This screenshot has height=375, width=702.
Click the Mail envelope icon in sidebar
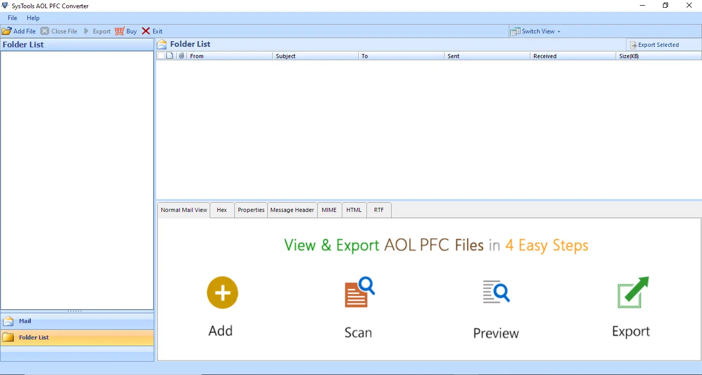tap(8, 321)
